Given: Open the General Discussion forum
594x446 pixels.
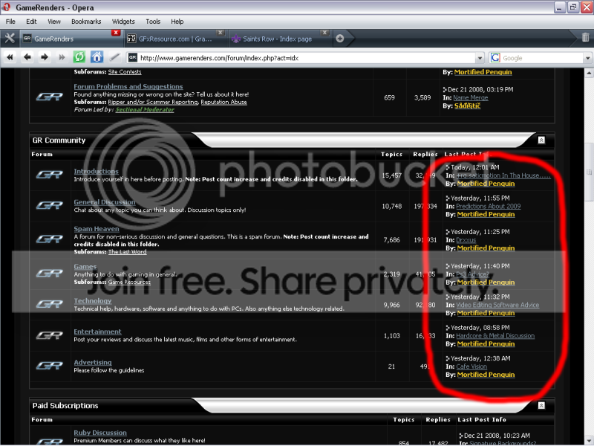Looking at the screenshot, I should pos(105,202).
